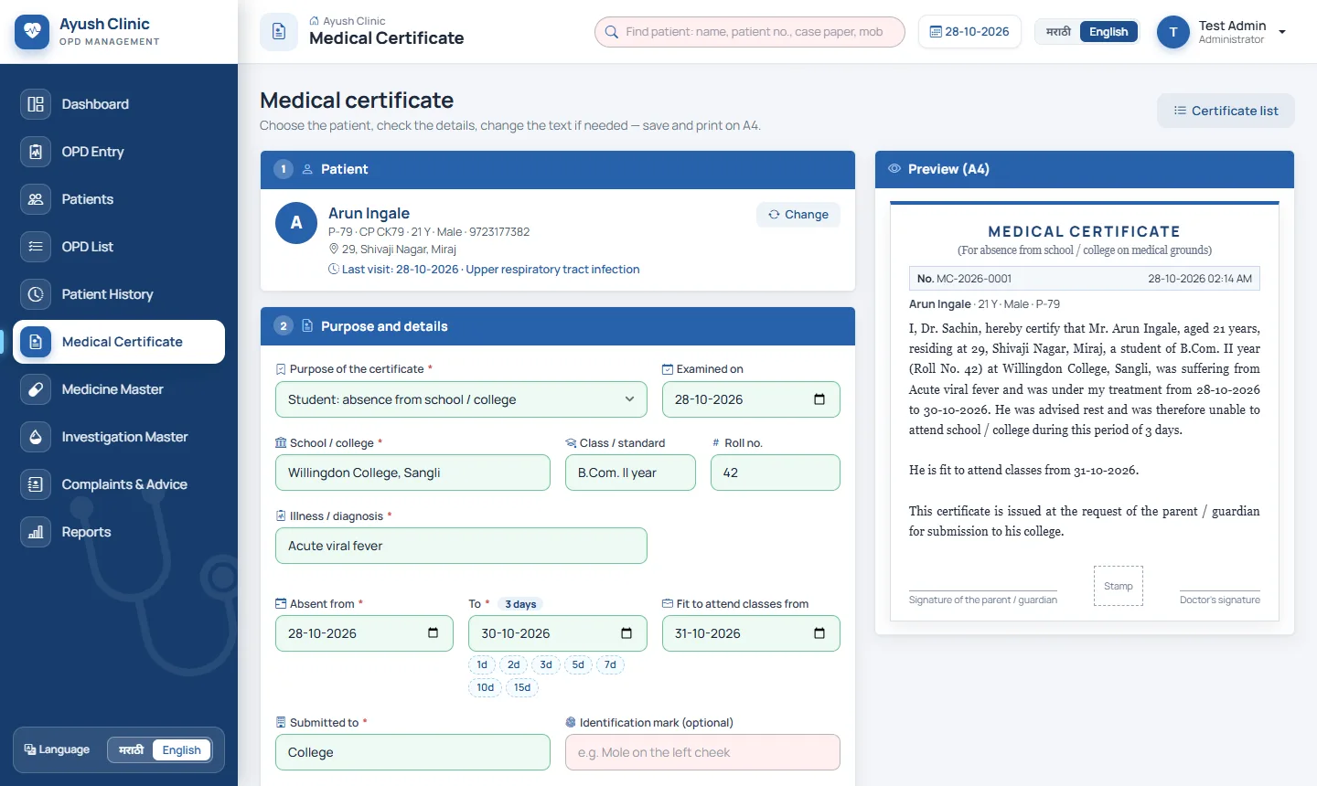1317x786 pixels.
Task: Switch sidebar language to मराठी
Action: click(x=132, y=750)
